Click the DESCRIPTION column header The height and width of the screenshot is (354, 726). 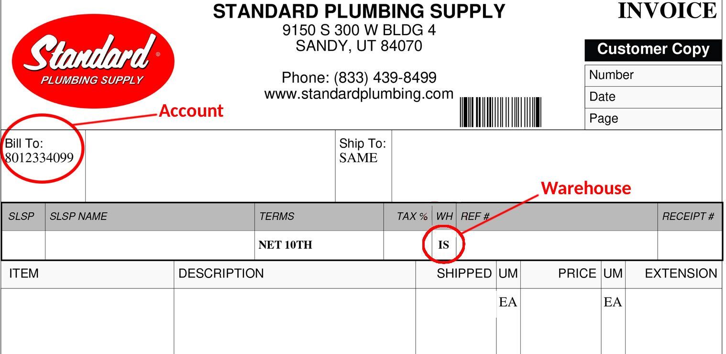pyautogui.click(x=221, y=274)
